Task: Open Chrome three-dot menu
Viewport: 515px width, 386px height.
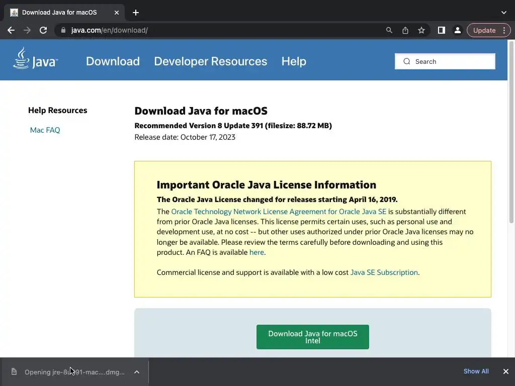Action: [504, 30]
